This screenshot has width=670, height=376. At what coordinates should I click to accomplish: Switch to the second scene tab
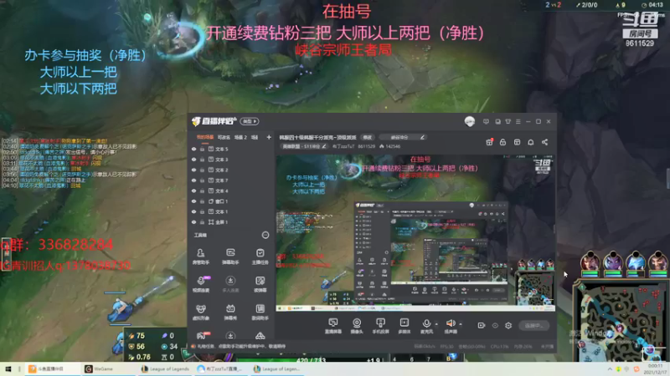tap(224, 137)
